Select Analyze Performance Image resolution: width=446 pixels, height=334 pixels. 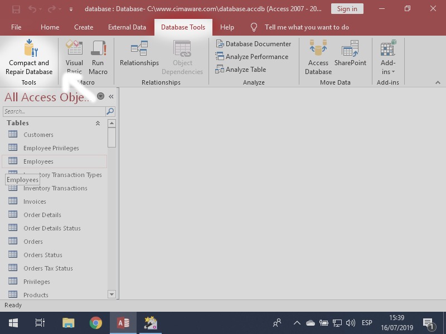pyautogui.click(x=252, y=56)
